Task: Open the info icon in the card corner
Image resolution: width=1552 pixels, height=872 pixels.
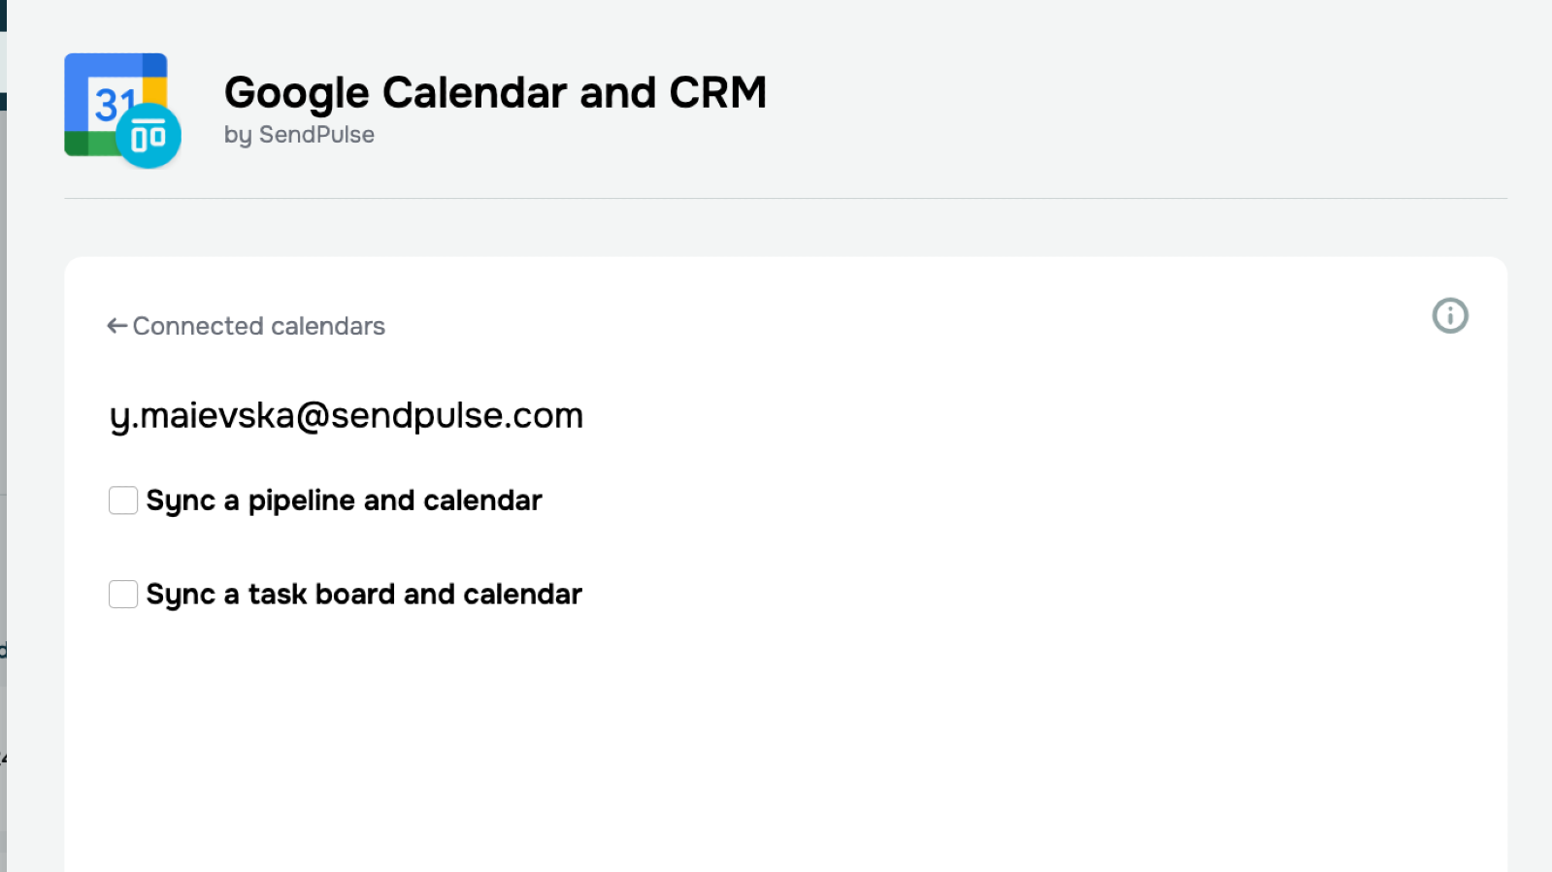Action: [1450, 315]
